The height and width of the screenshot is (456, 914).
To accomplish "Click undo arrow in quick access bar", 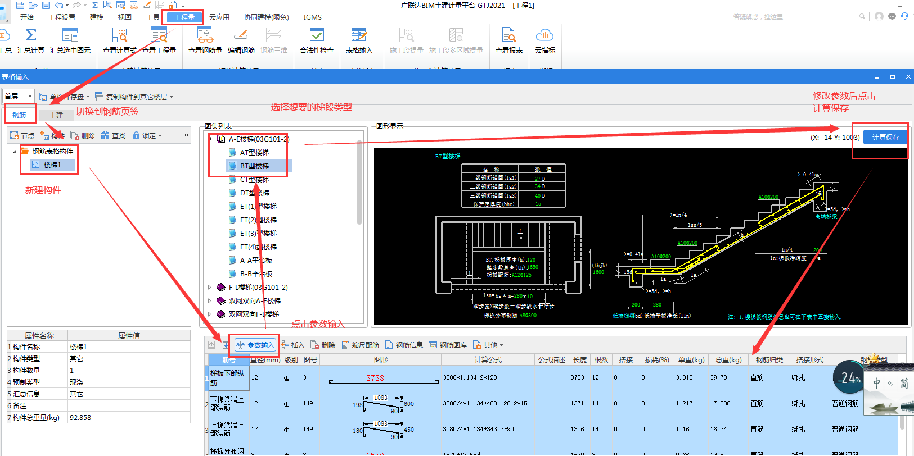I will click(x=58, y=5).
